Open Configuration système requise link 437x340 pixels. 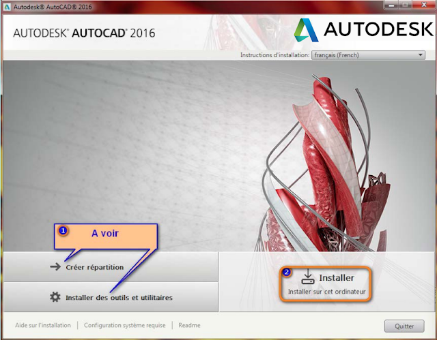click(x=124, y=325)
